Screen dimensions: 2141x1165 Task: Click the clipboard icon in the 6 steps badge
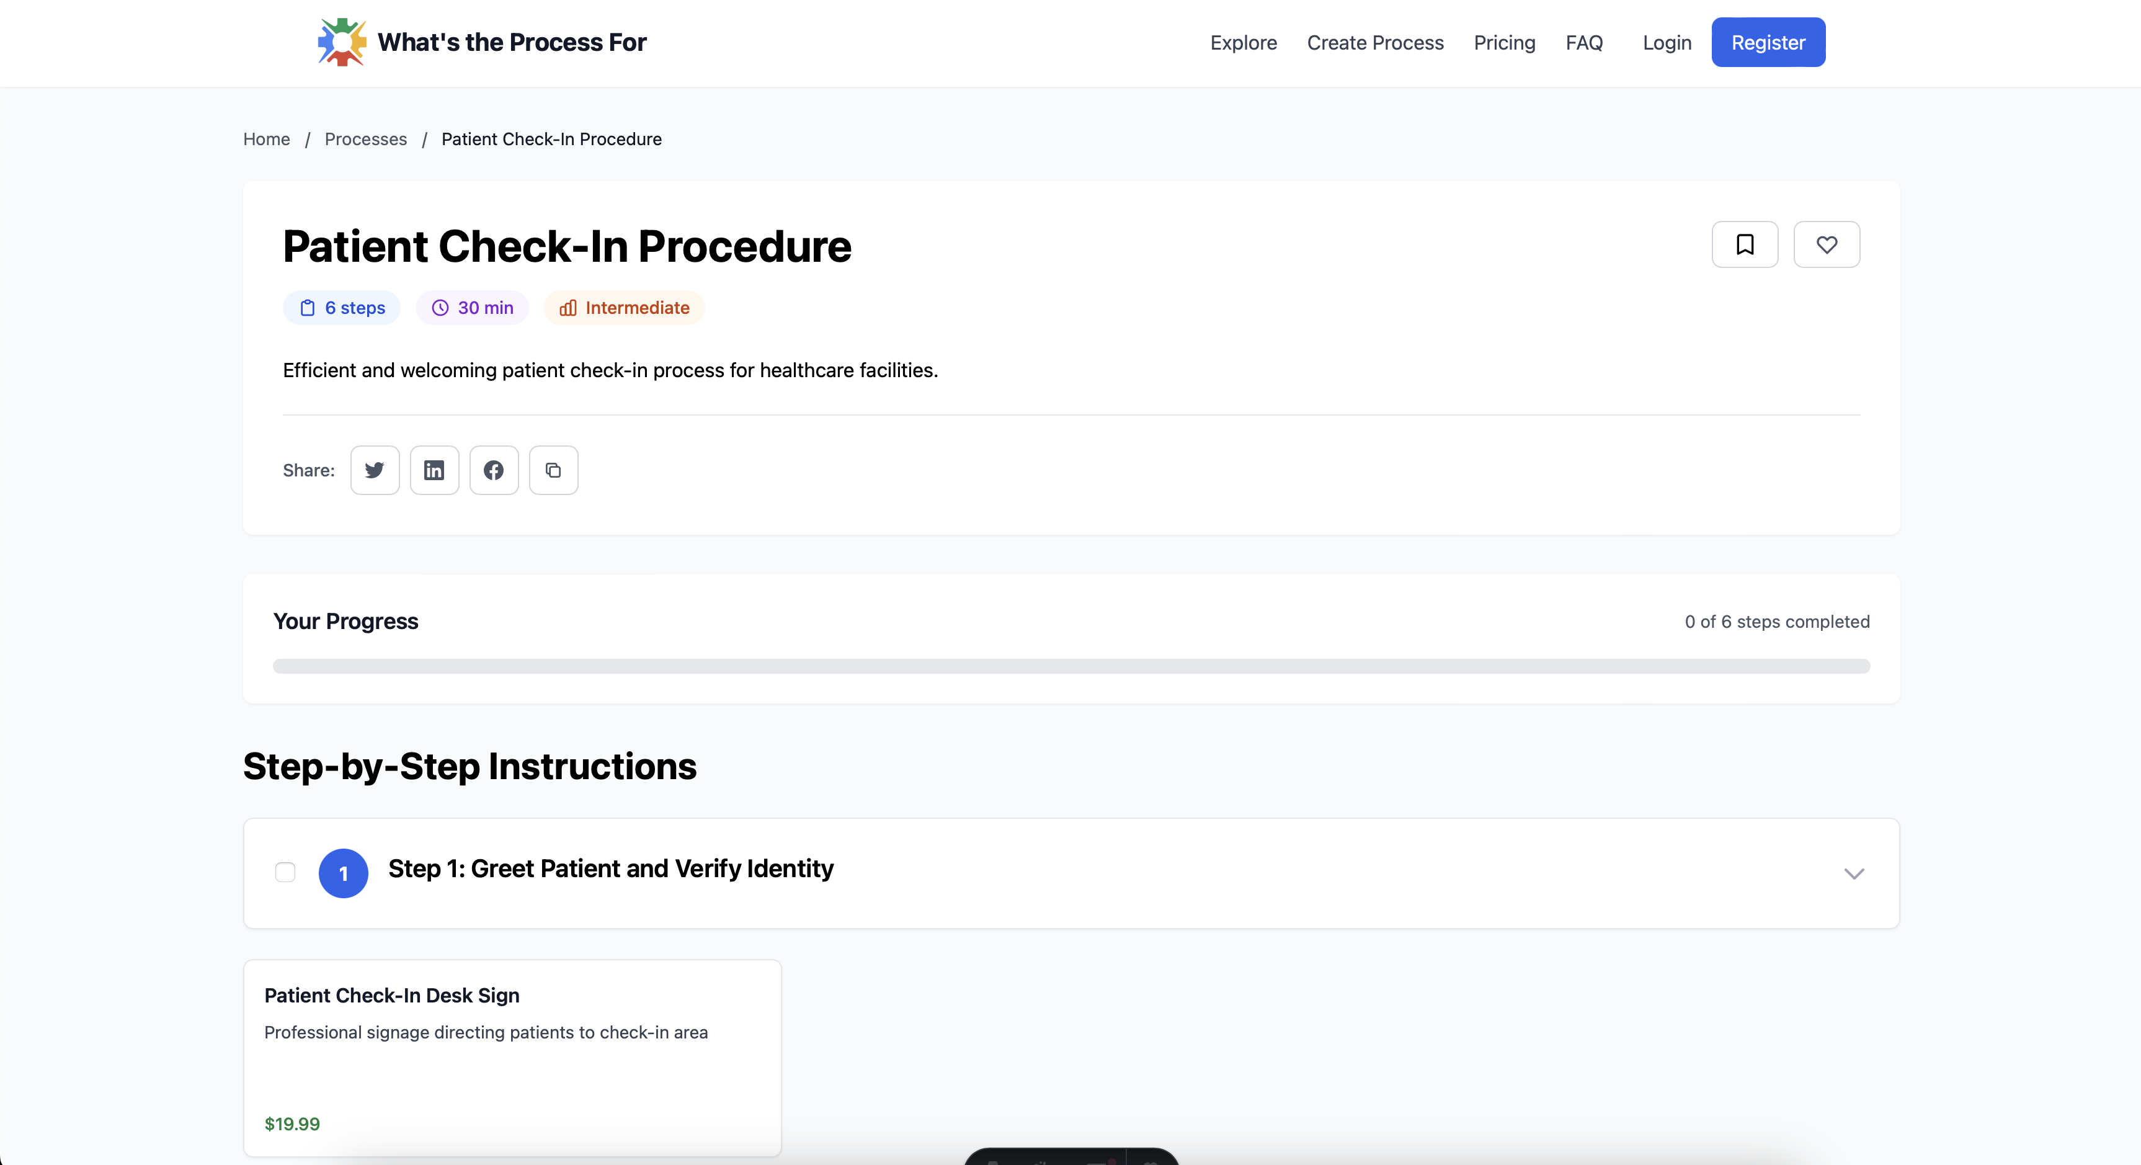tap(308, 308)
